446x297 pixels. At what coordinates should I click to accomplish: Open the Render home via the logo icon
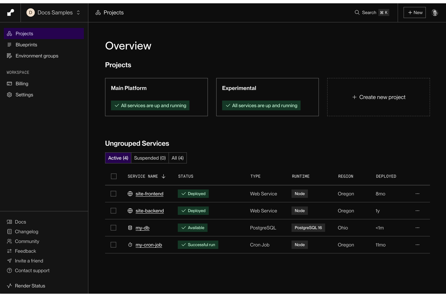tap(10, 12)
